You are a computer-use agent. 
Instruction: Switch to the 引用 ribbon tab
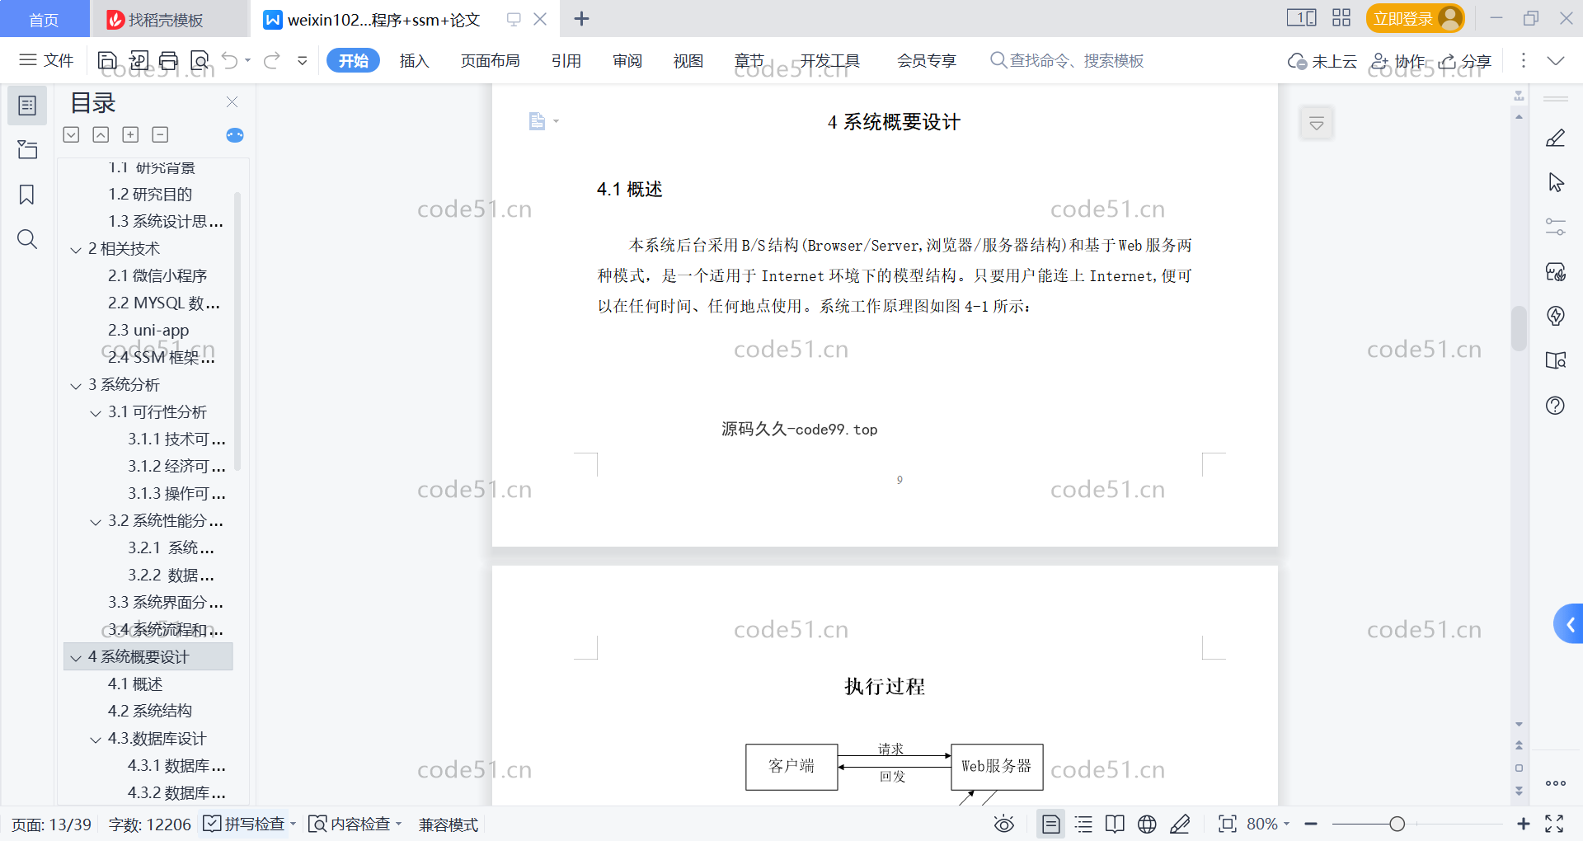coord(566,60)
